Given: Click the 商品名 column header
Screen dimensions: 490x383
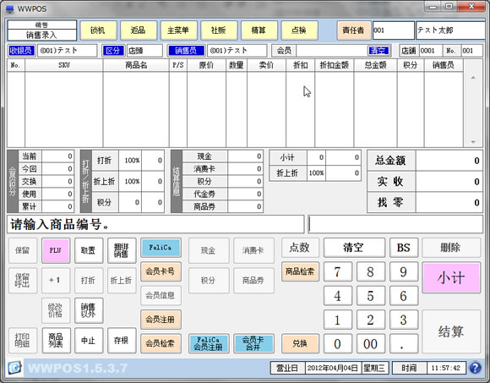Looking at the screenshot, I should pyautogui.click(x=136, y=65).
